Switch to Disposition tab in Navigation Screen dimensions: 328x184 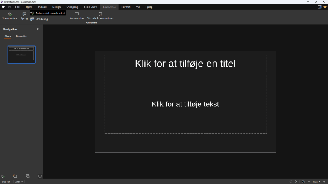(x=21, y=36)
